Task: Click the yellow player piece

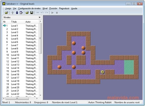Action: click(x=102, y=72)
